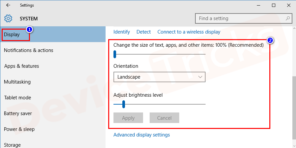
Task: Select Display in the sidebar
Action: tap(12, 35)
